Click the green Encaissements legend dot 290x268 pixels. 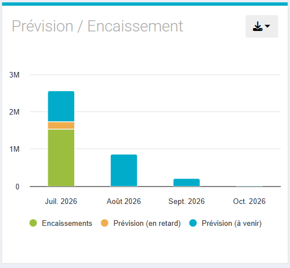33,223
